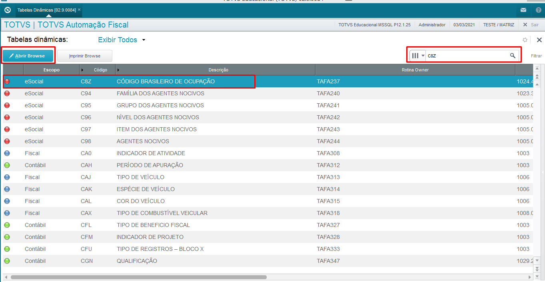
Task: Select row TIPO DE BENEFICIO FISCAL
Action: click(x=268, y=225)
